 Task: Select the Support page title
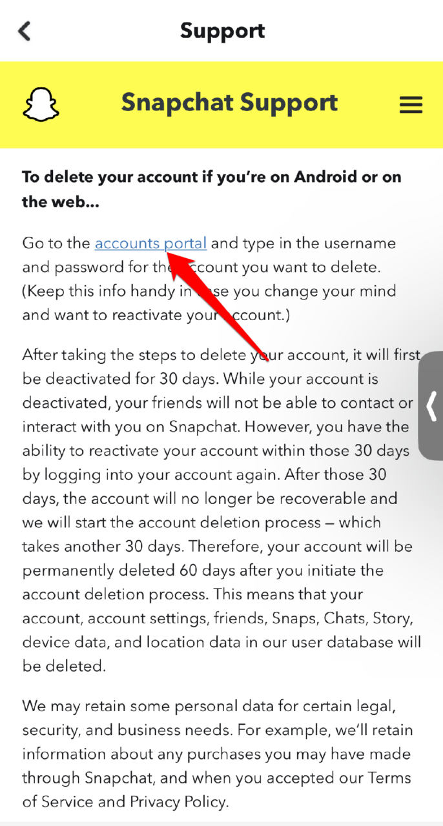[x=222, y=30]
